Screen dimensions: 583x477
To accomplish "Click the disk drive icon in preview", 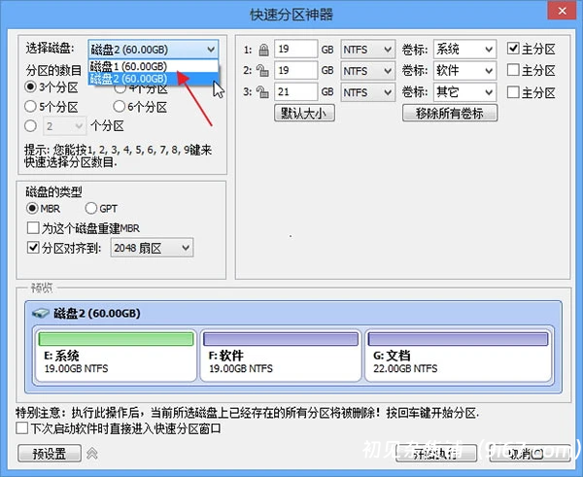I will (x=41, y=313).
